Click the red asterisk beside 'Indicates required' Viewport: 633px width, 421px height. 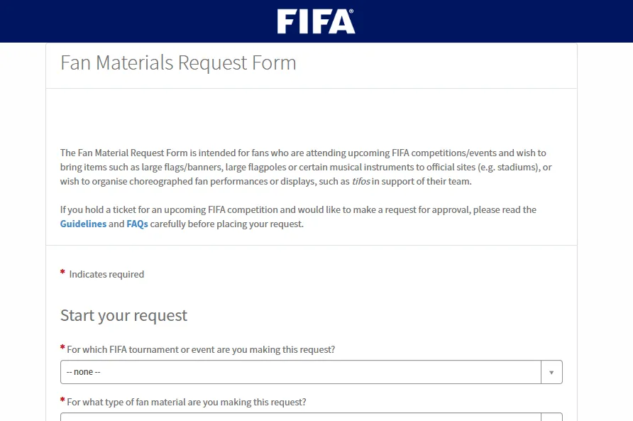(x=62, y=273)
